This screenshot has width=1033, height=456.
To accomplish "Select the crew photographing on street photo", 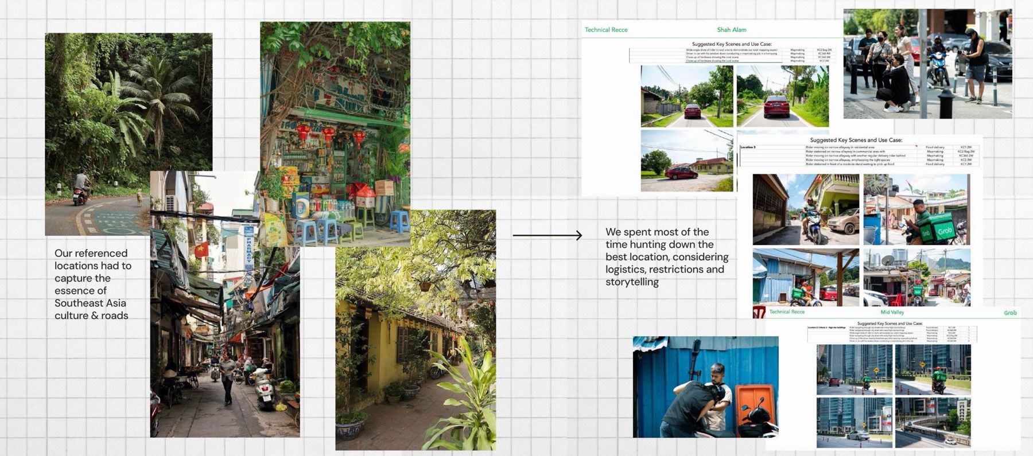I will tap(927, 64).
